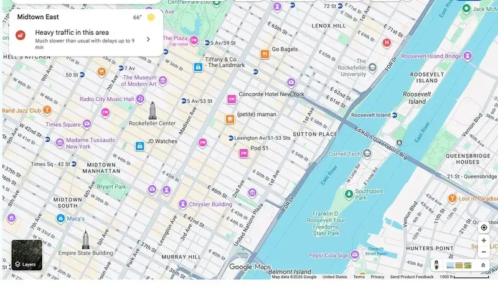Click the Street View Pegman icon

point(436,265)
